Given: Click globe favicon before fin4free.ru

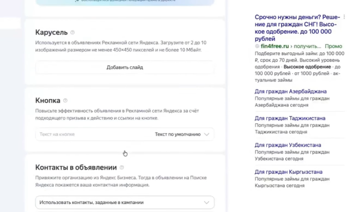Looking at the screenshot, I should (x=257, y=46).
